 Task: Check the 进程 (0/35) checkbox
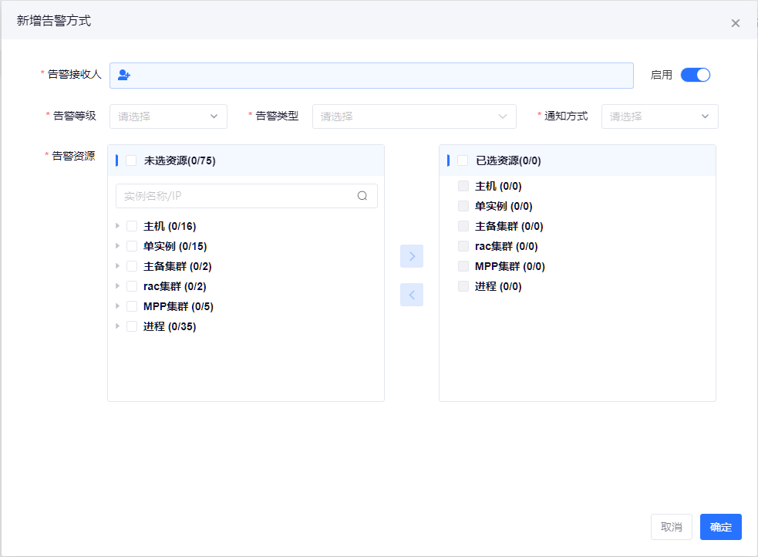131,326
